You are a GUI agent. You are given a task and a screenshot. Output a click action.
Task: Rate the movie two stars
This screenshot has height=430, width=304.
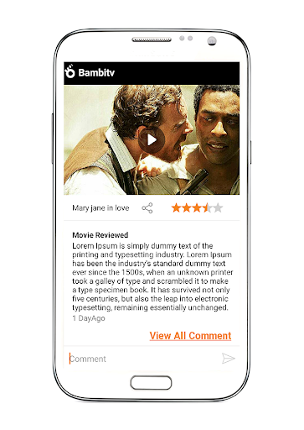click(186, 208)
